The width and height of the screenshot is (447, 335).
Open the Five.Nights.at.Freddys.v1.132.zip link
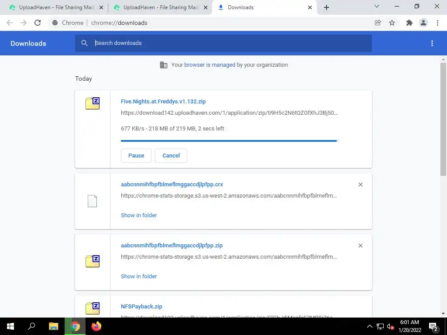pyautogui.click(x=163, y=101)
